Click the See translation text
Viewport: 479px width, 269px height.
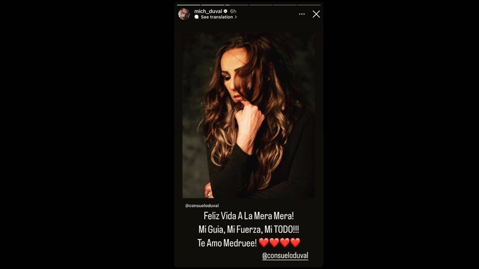click(x=217, y=17)
